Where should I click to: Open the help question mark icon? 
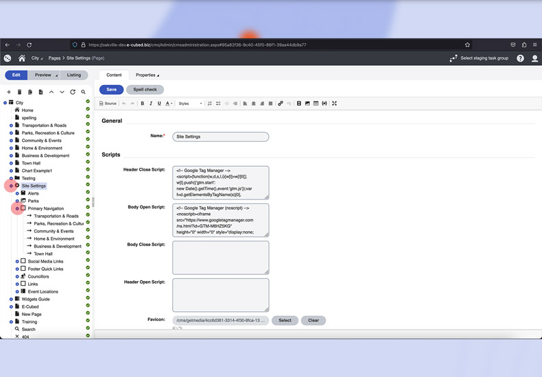(x=520, y=58)
